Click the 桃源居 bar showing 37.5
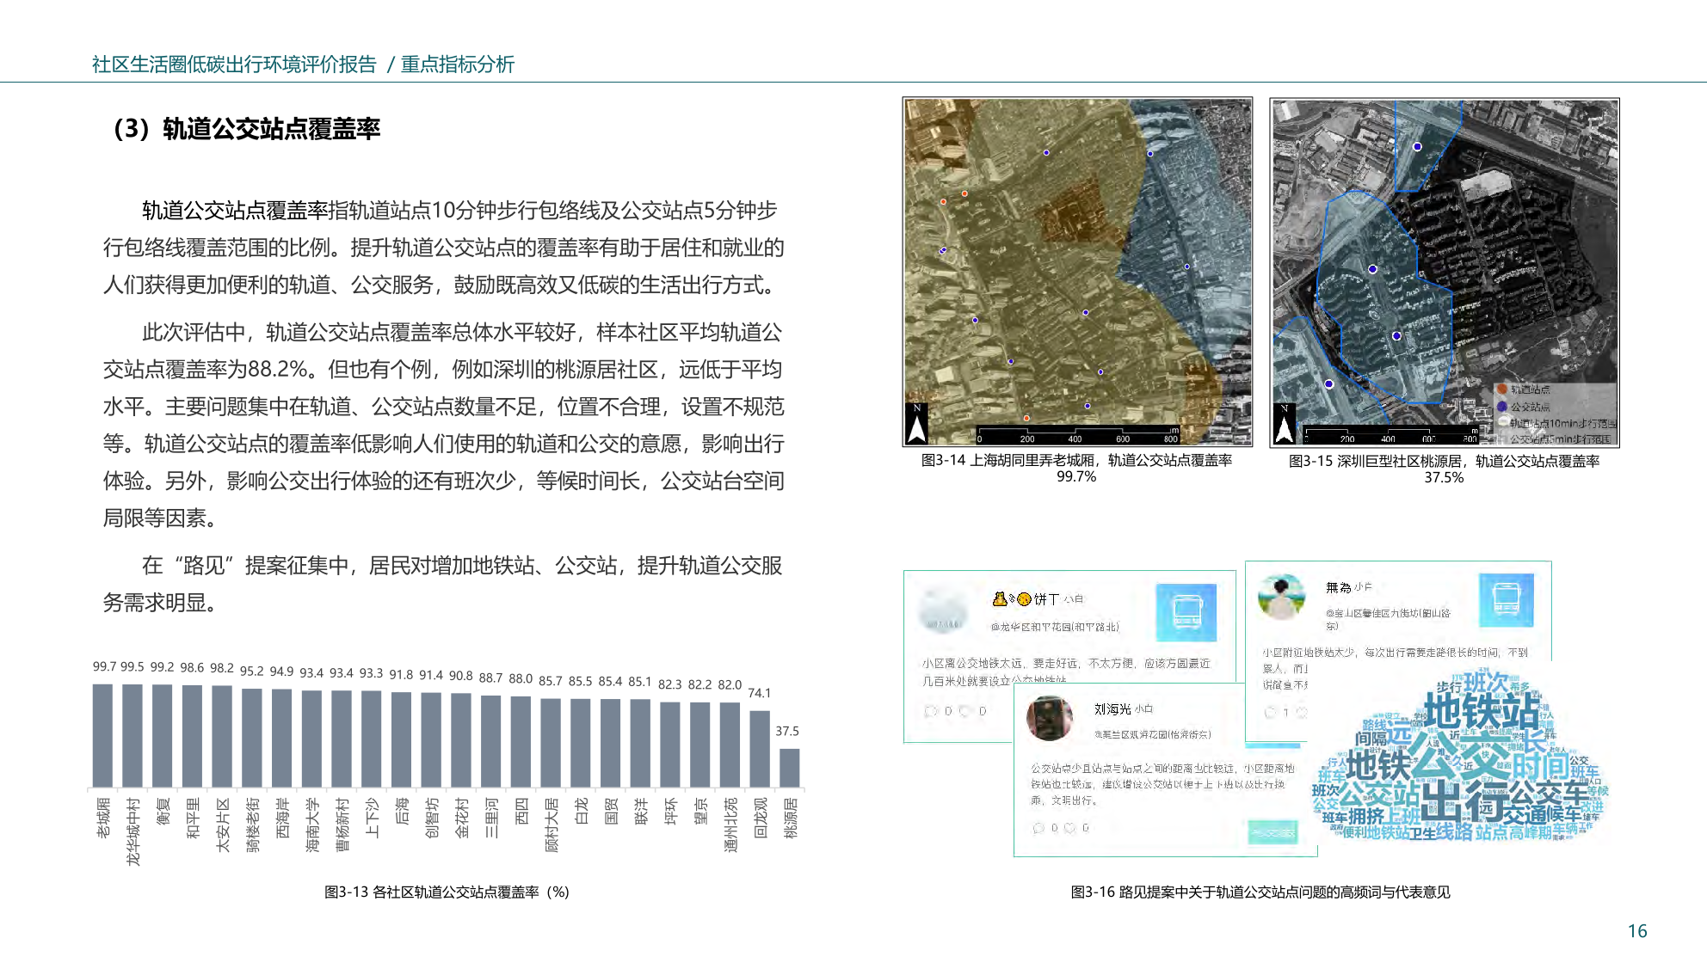Screen dimensions: 1707x975 point(789,767)
